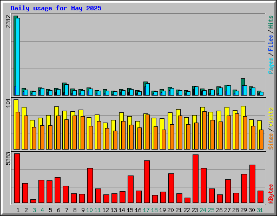
Task: Click the orange Sites bar for day 13
Action: (115, 140)
